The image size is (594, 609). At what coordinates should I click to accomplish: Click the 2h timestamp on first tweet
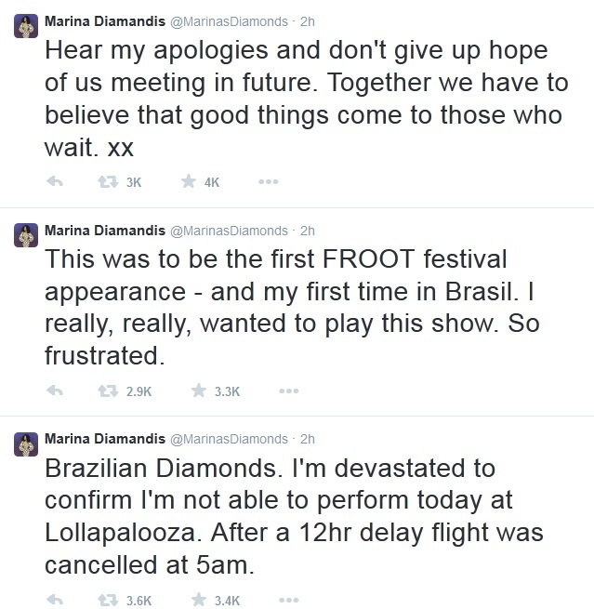[x=309, y=20]
